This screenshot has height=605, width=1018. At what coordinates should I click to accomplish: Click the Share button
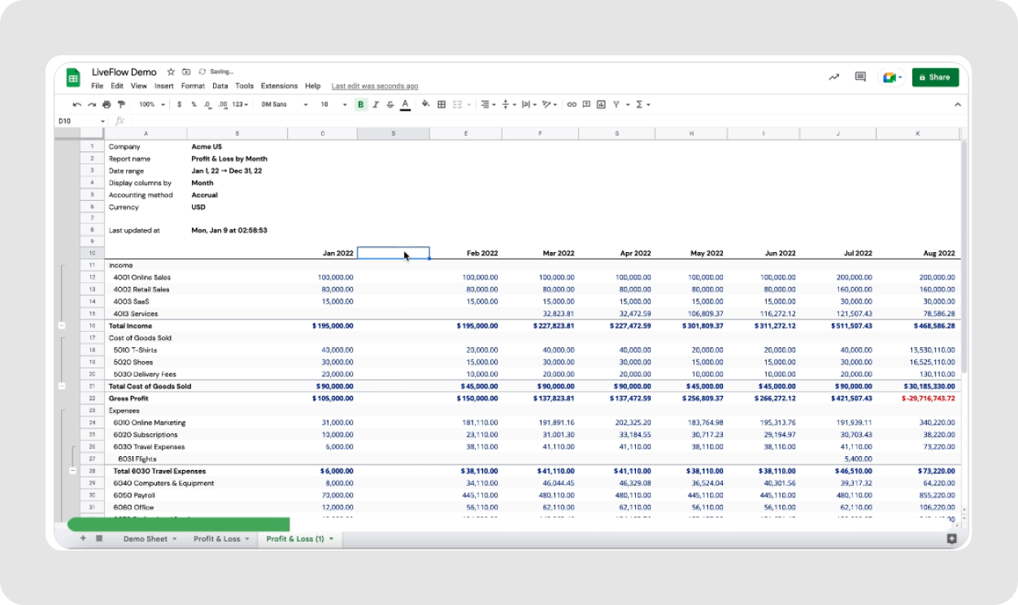coord(934,77)
